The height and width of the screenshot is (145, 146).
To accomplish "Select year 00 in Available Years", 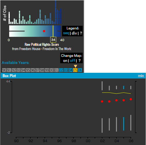I will point(52,70).
